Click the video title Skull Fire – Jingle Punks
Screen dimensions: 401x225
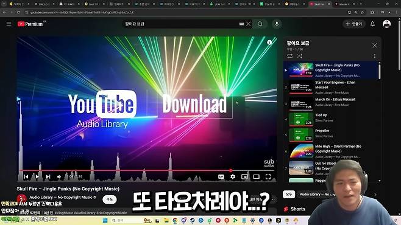click(68, 189)
